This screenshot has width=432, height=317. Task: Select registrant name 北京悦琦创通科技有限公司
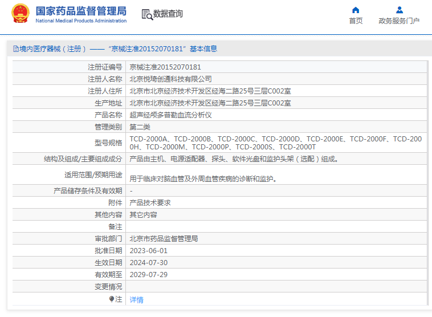[x=170, y=79]
